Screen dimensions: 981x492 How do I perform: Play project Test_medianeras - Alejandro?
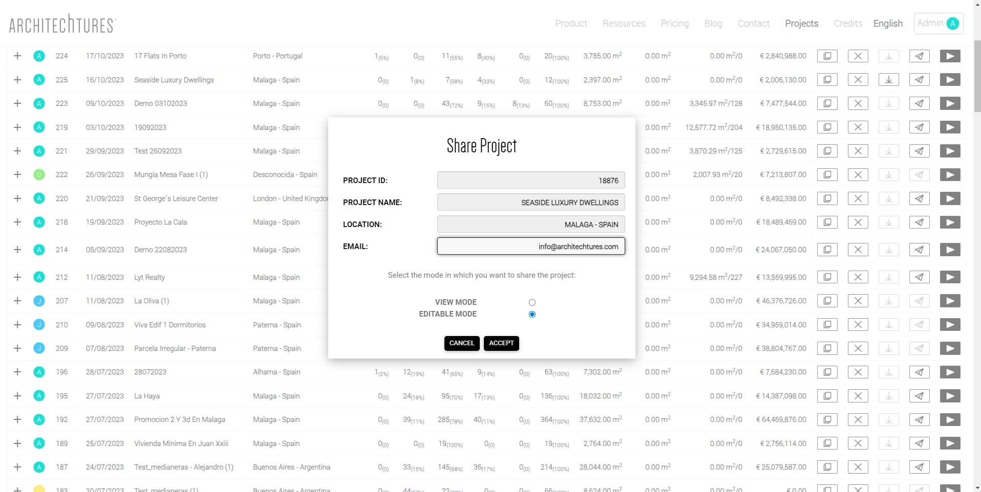click(x=950, y=467)
